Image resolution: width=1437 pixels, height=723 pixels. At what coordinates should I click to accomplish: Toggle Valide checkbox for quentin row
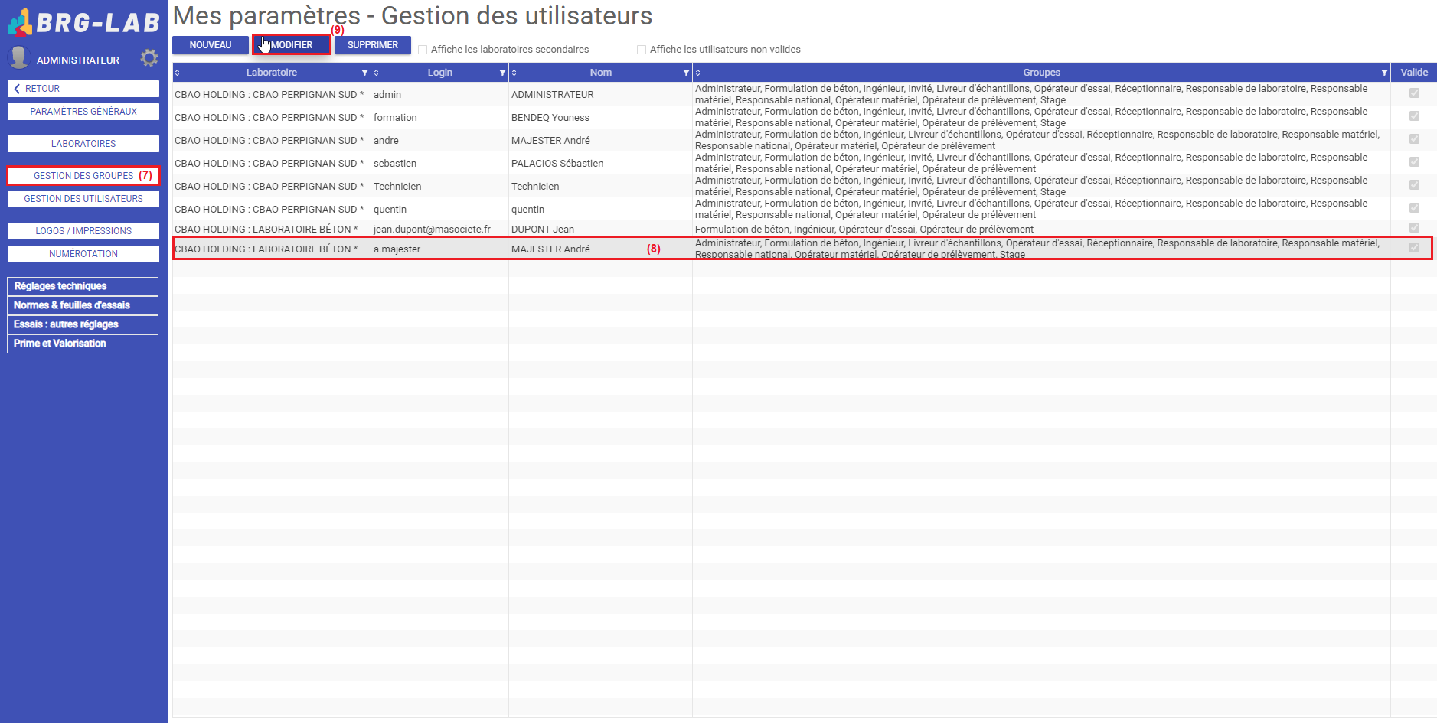coord(1414,208)
